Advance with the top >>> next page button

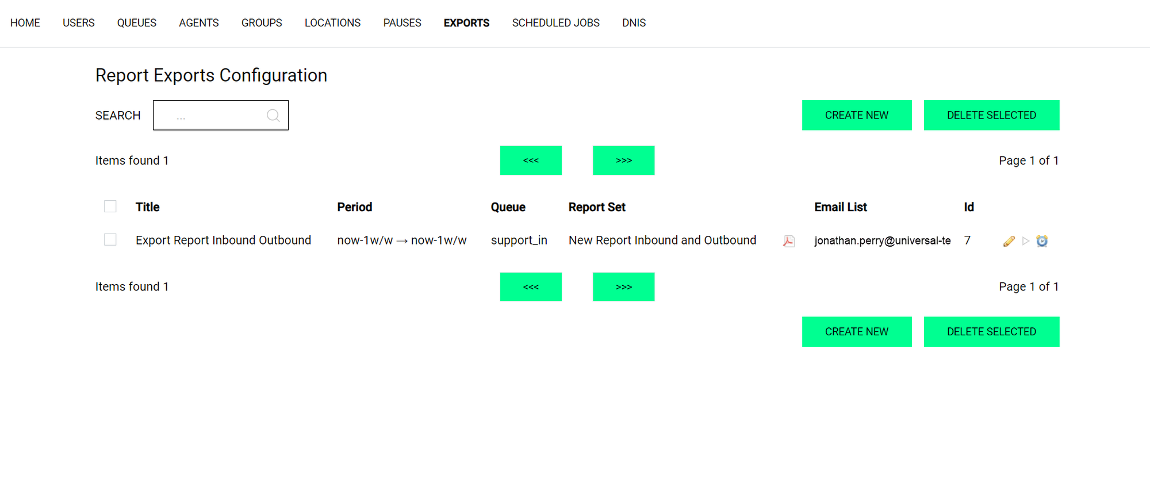pyautogui.click(x=623, y=160)
